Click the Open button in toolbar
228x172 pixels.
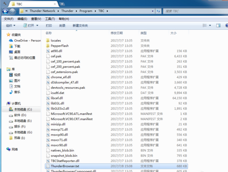point(29,25)
